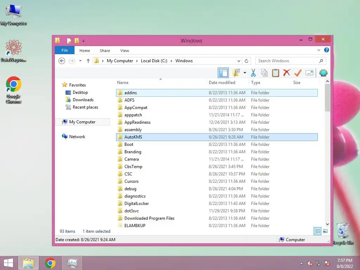Expand arrow after My Computer breadcrumb

(137, 61)
